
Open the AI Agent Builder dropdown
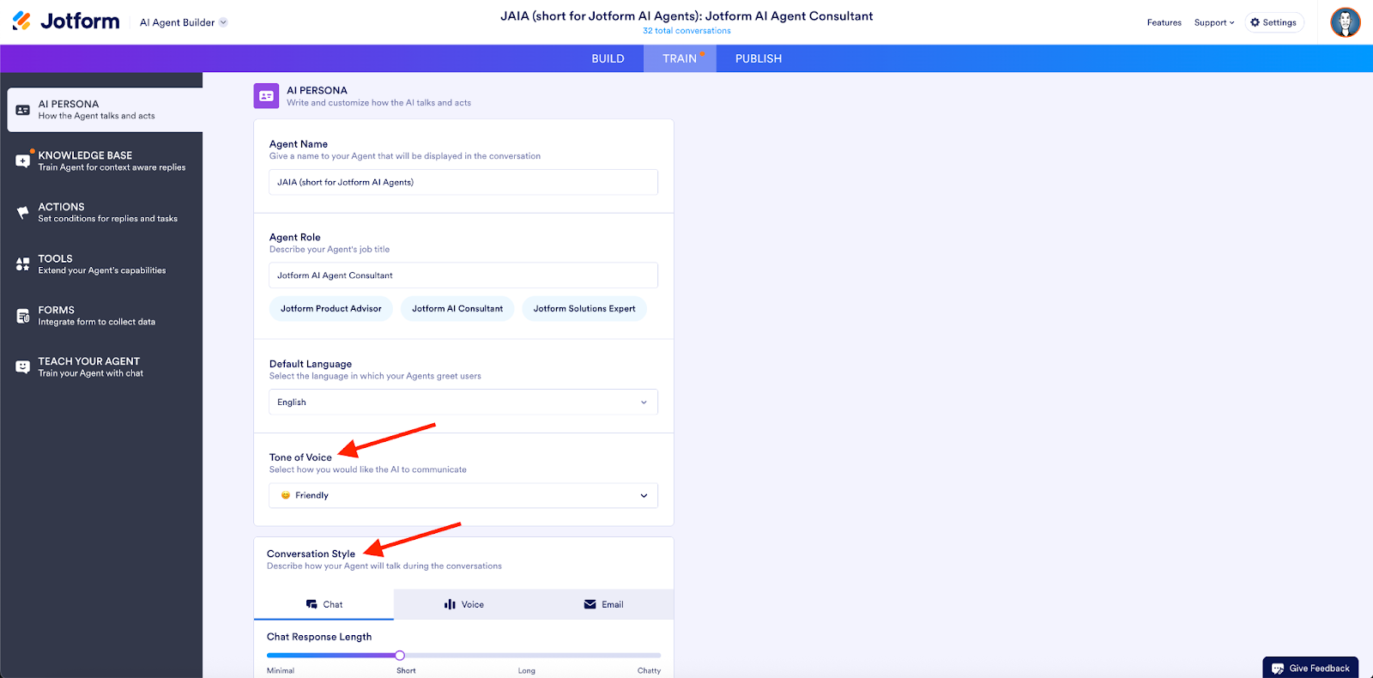tap(184, 22)
